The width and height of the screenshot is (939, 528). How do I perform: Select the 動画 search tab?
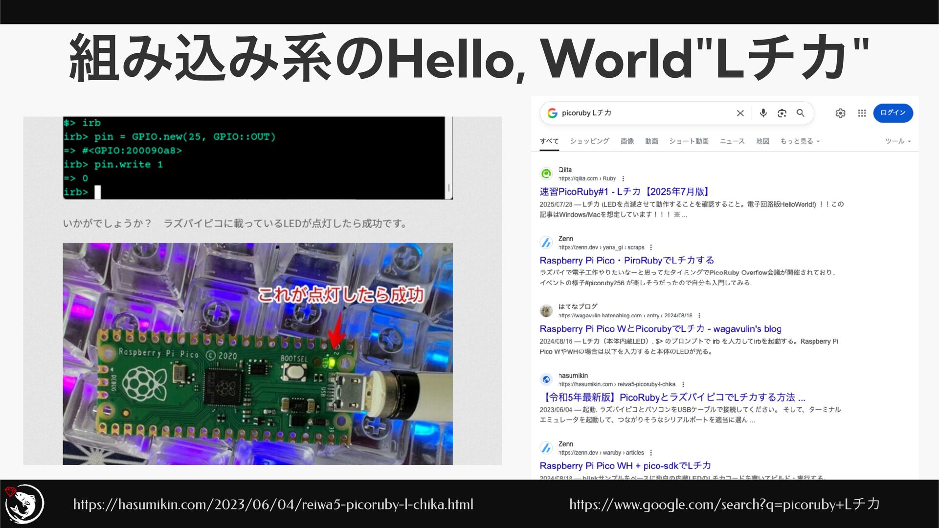pyautogui.click(x=651, y=141)
